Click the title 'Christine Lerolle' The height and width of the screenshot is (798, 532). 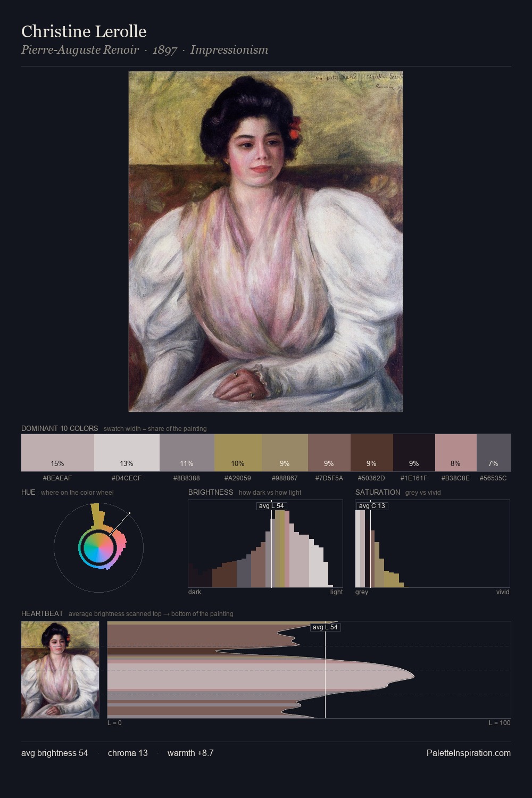[84, 31]
